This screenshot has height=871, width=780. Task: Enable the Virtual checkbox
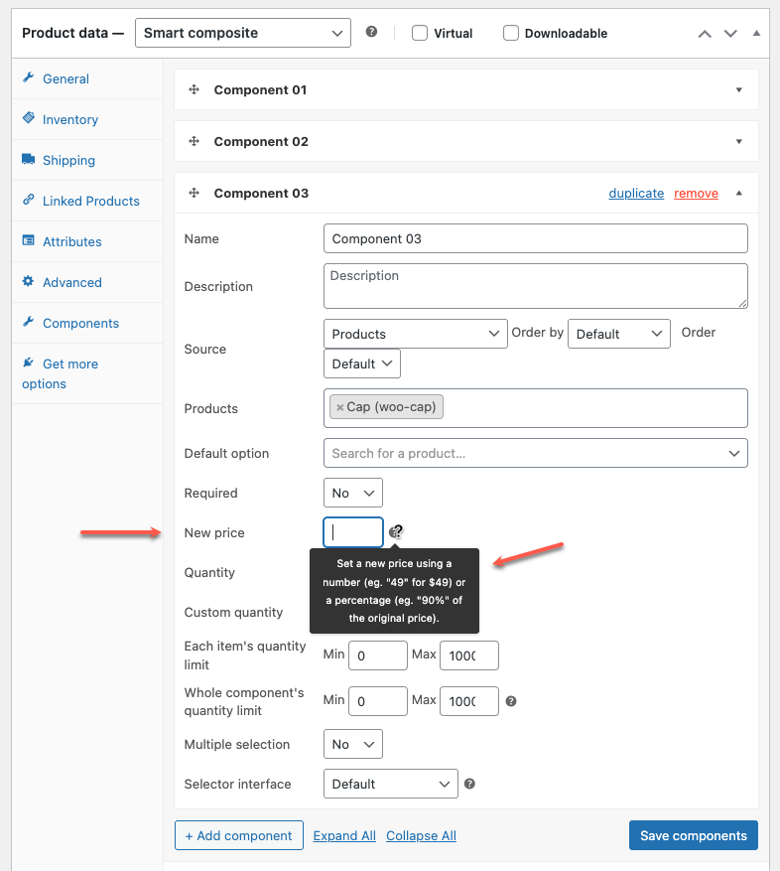pyautogui.click(x=420, y=33)
